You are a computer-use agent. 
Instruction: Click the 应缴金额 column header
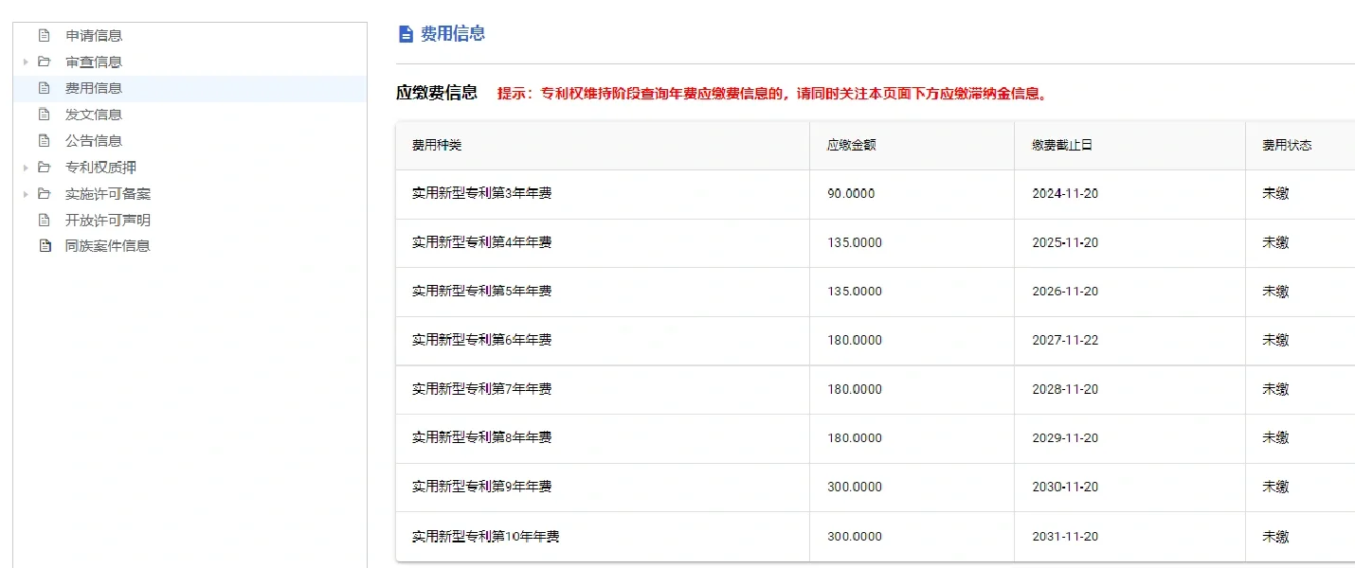851,146
